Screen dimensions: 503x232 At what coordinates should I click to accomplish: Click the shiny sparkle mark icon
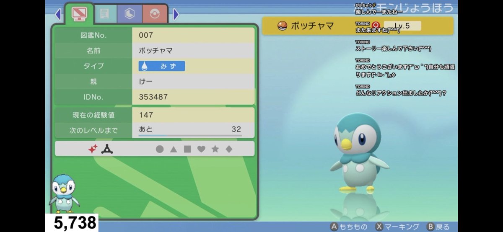[92, 149]
